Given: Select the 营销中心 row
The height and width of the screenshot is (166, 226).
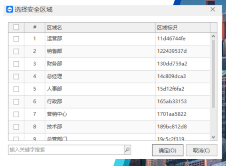Looking at the screenshot, I should [x=109, y=114].
